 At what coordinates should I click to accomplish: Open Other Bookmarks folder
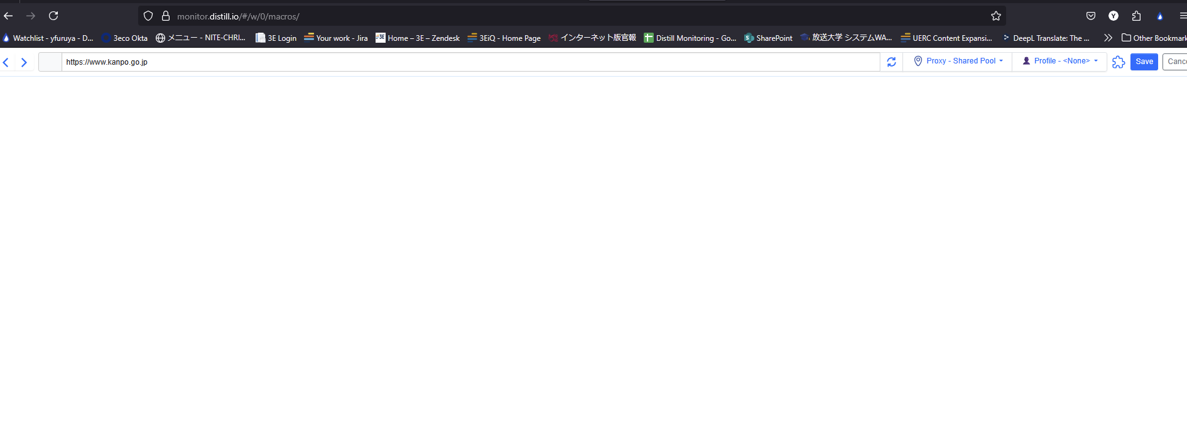(1154, 38)
